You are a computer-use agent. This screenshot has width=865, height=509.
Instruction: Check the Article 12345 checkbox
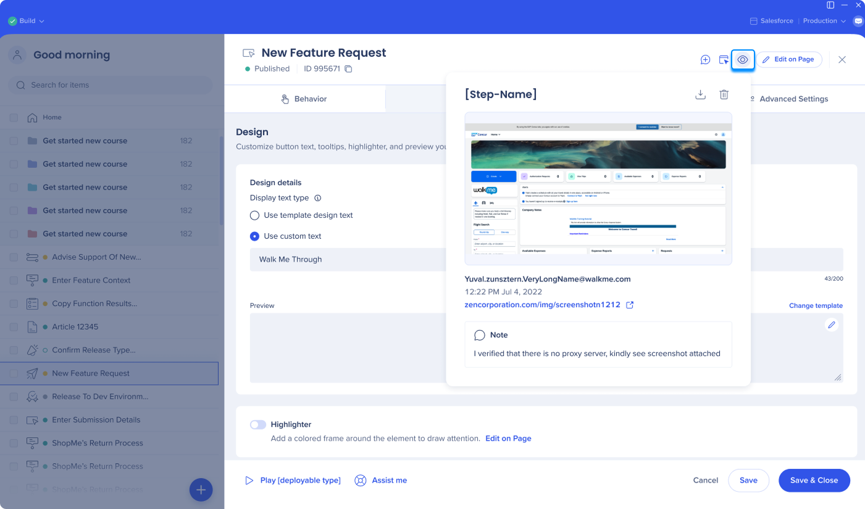[x=14, y=327]
